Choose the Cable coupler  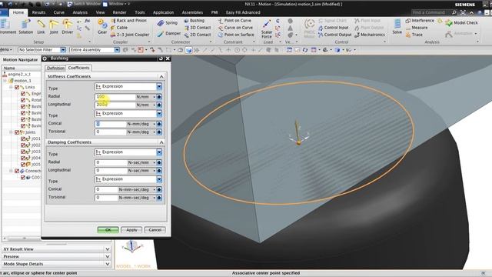pyautogui.click(x=119, y=28)
